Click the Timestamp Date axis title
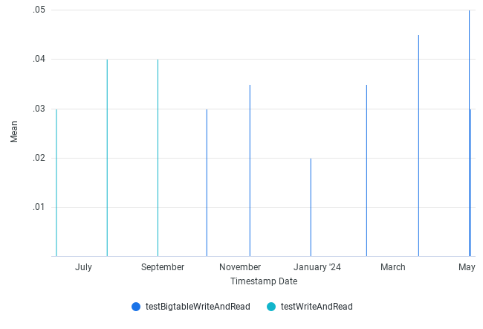This screenshot has height=329, width=483. pyautogui.click(x=264, y=281)
